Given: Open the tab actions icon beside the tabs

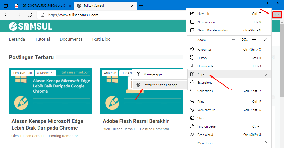Looking at the screenshot, I should (x=6, y=6).
